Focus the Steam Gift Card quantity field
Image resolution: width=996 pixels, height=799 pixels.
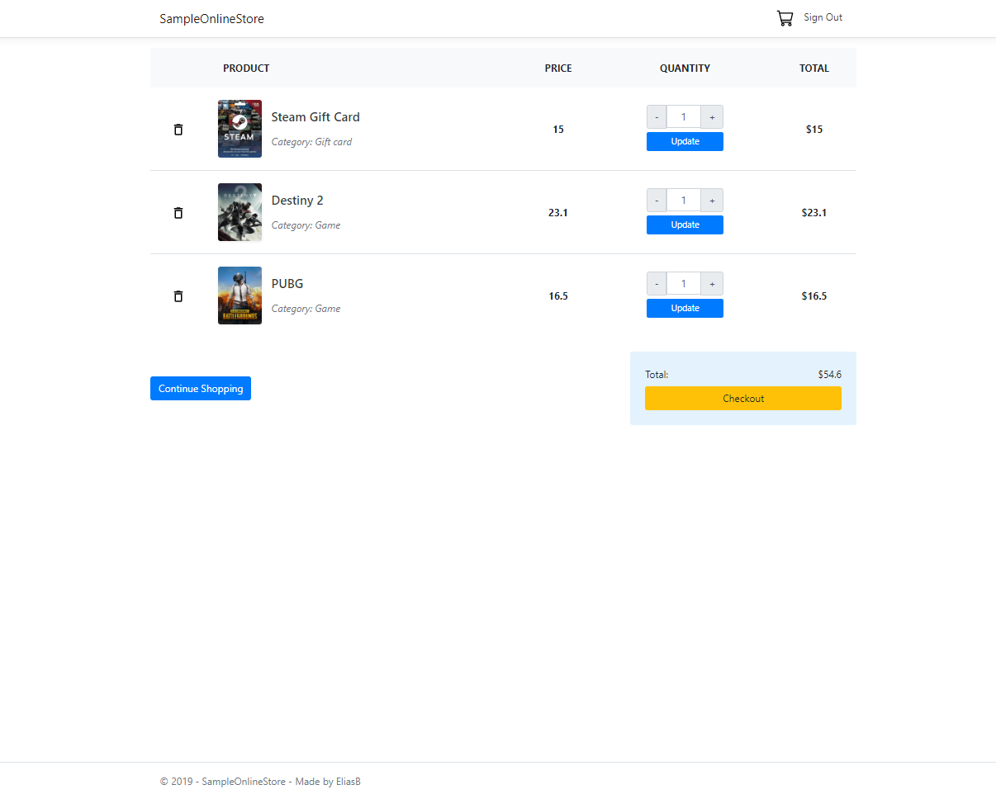(684, 117)
